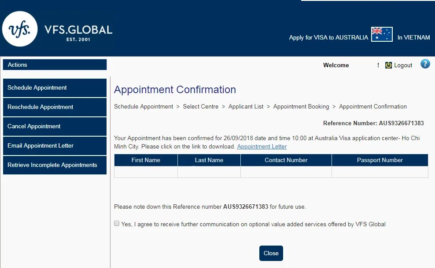435x268 pixels.
Task: Click the VFS Global logo
Action: coord(57,30)
